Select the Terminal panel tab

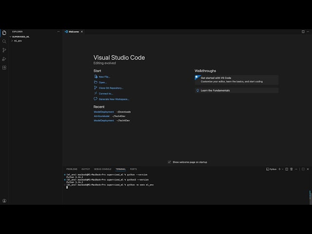[120, 169]
